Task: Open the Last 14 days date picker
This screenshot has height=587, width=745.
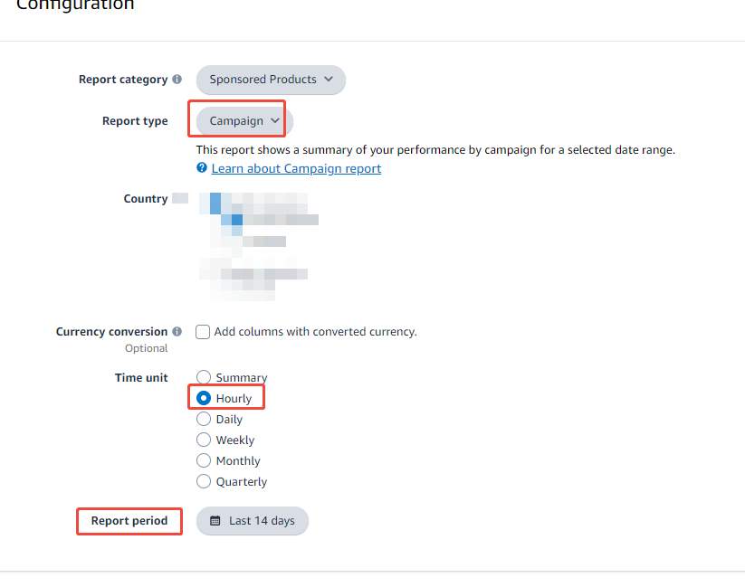Action: click(x=253, y=521)
